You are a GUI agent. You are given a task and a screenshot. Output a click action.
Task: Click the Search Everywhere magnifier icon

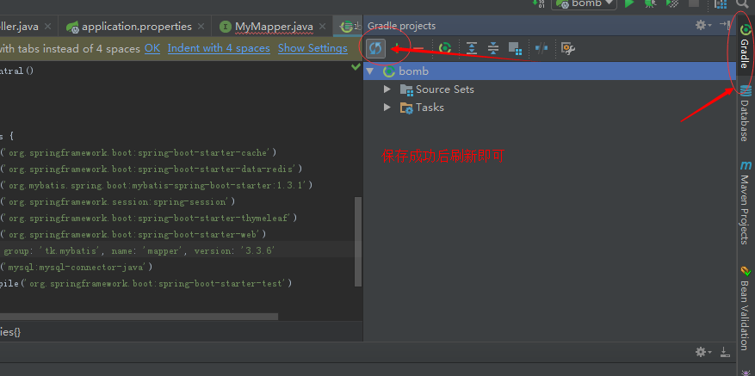click(x=742, y=3)
